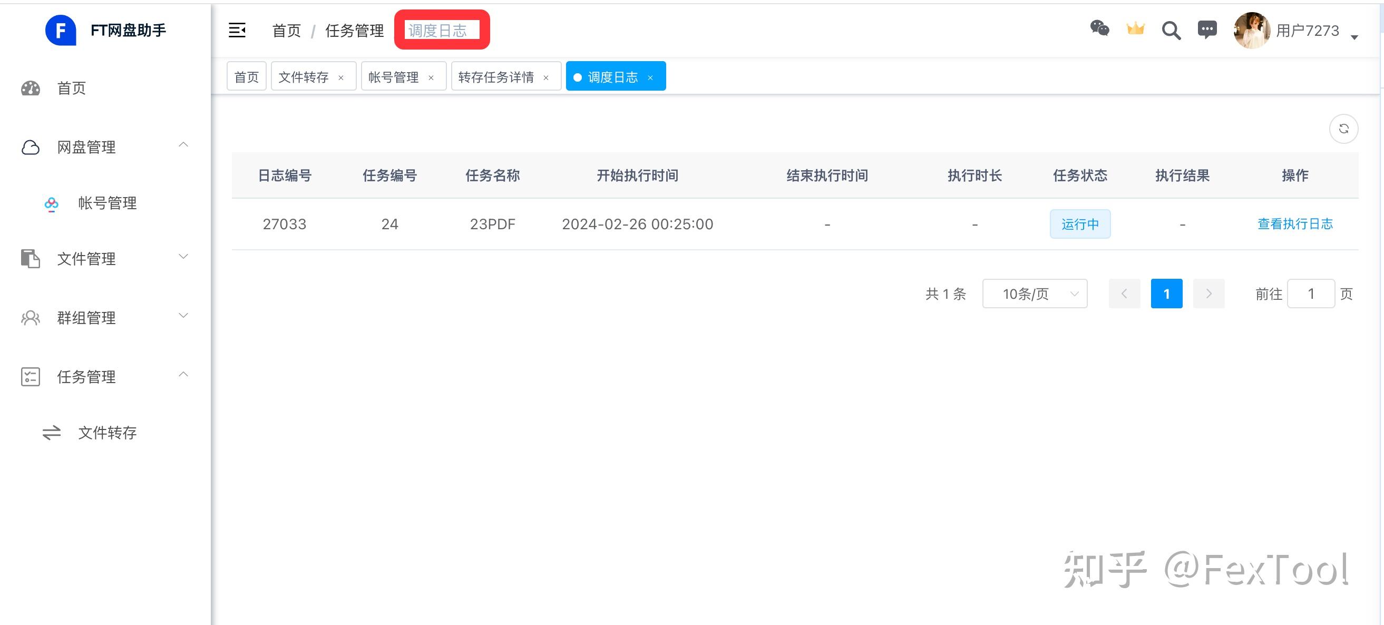Image resolution: width=1384 pixels, height=625 pixels.
Task: Click 任务管理 in the breadcrumb
Action: [355, 31]
